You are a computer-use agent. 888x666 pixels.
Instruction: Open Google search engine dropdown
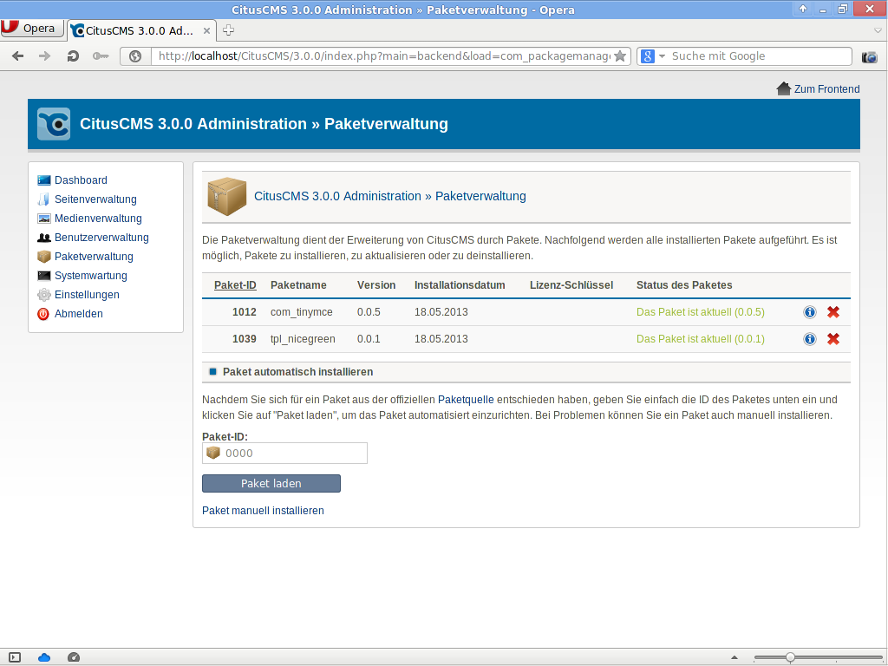pos(652,56)
